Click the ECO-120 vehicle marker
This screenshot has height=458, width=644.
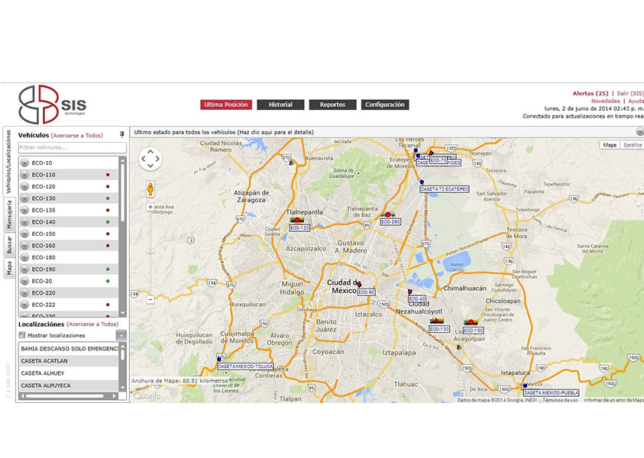pos(297,221)
